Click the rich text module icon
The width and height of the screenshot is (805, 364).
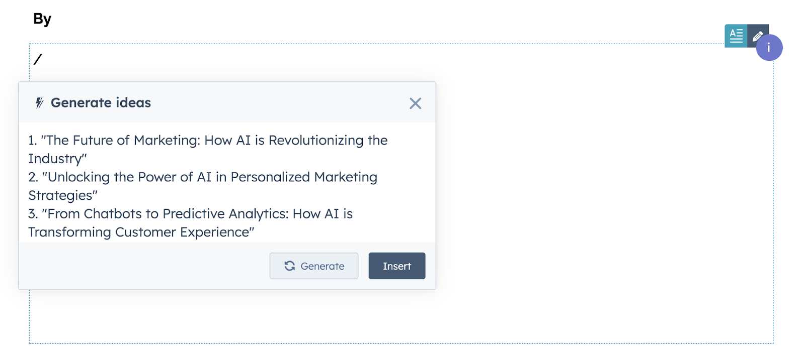point(736,36)
